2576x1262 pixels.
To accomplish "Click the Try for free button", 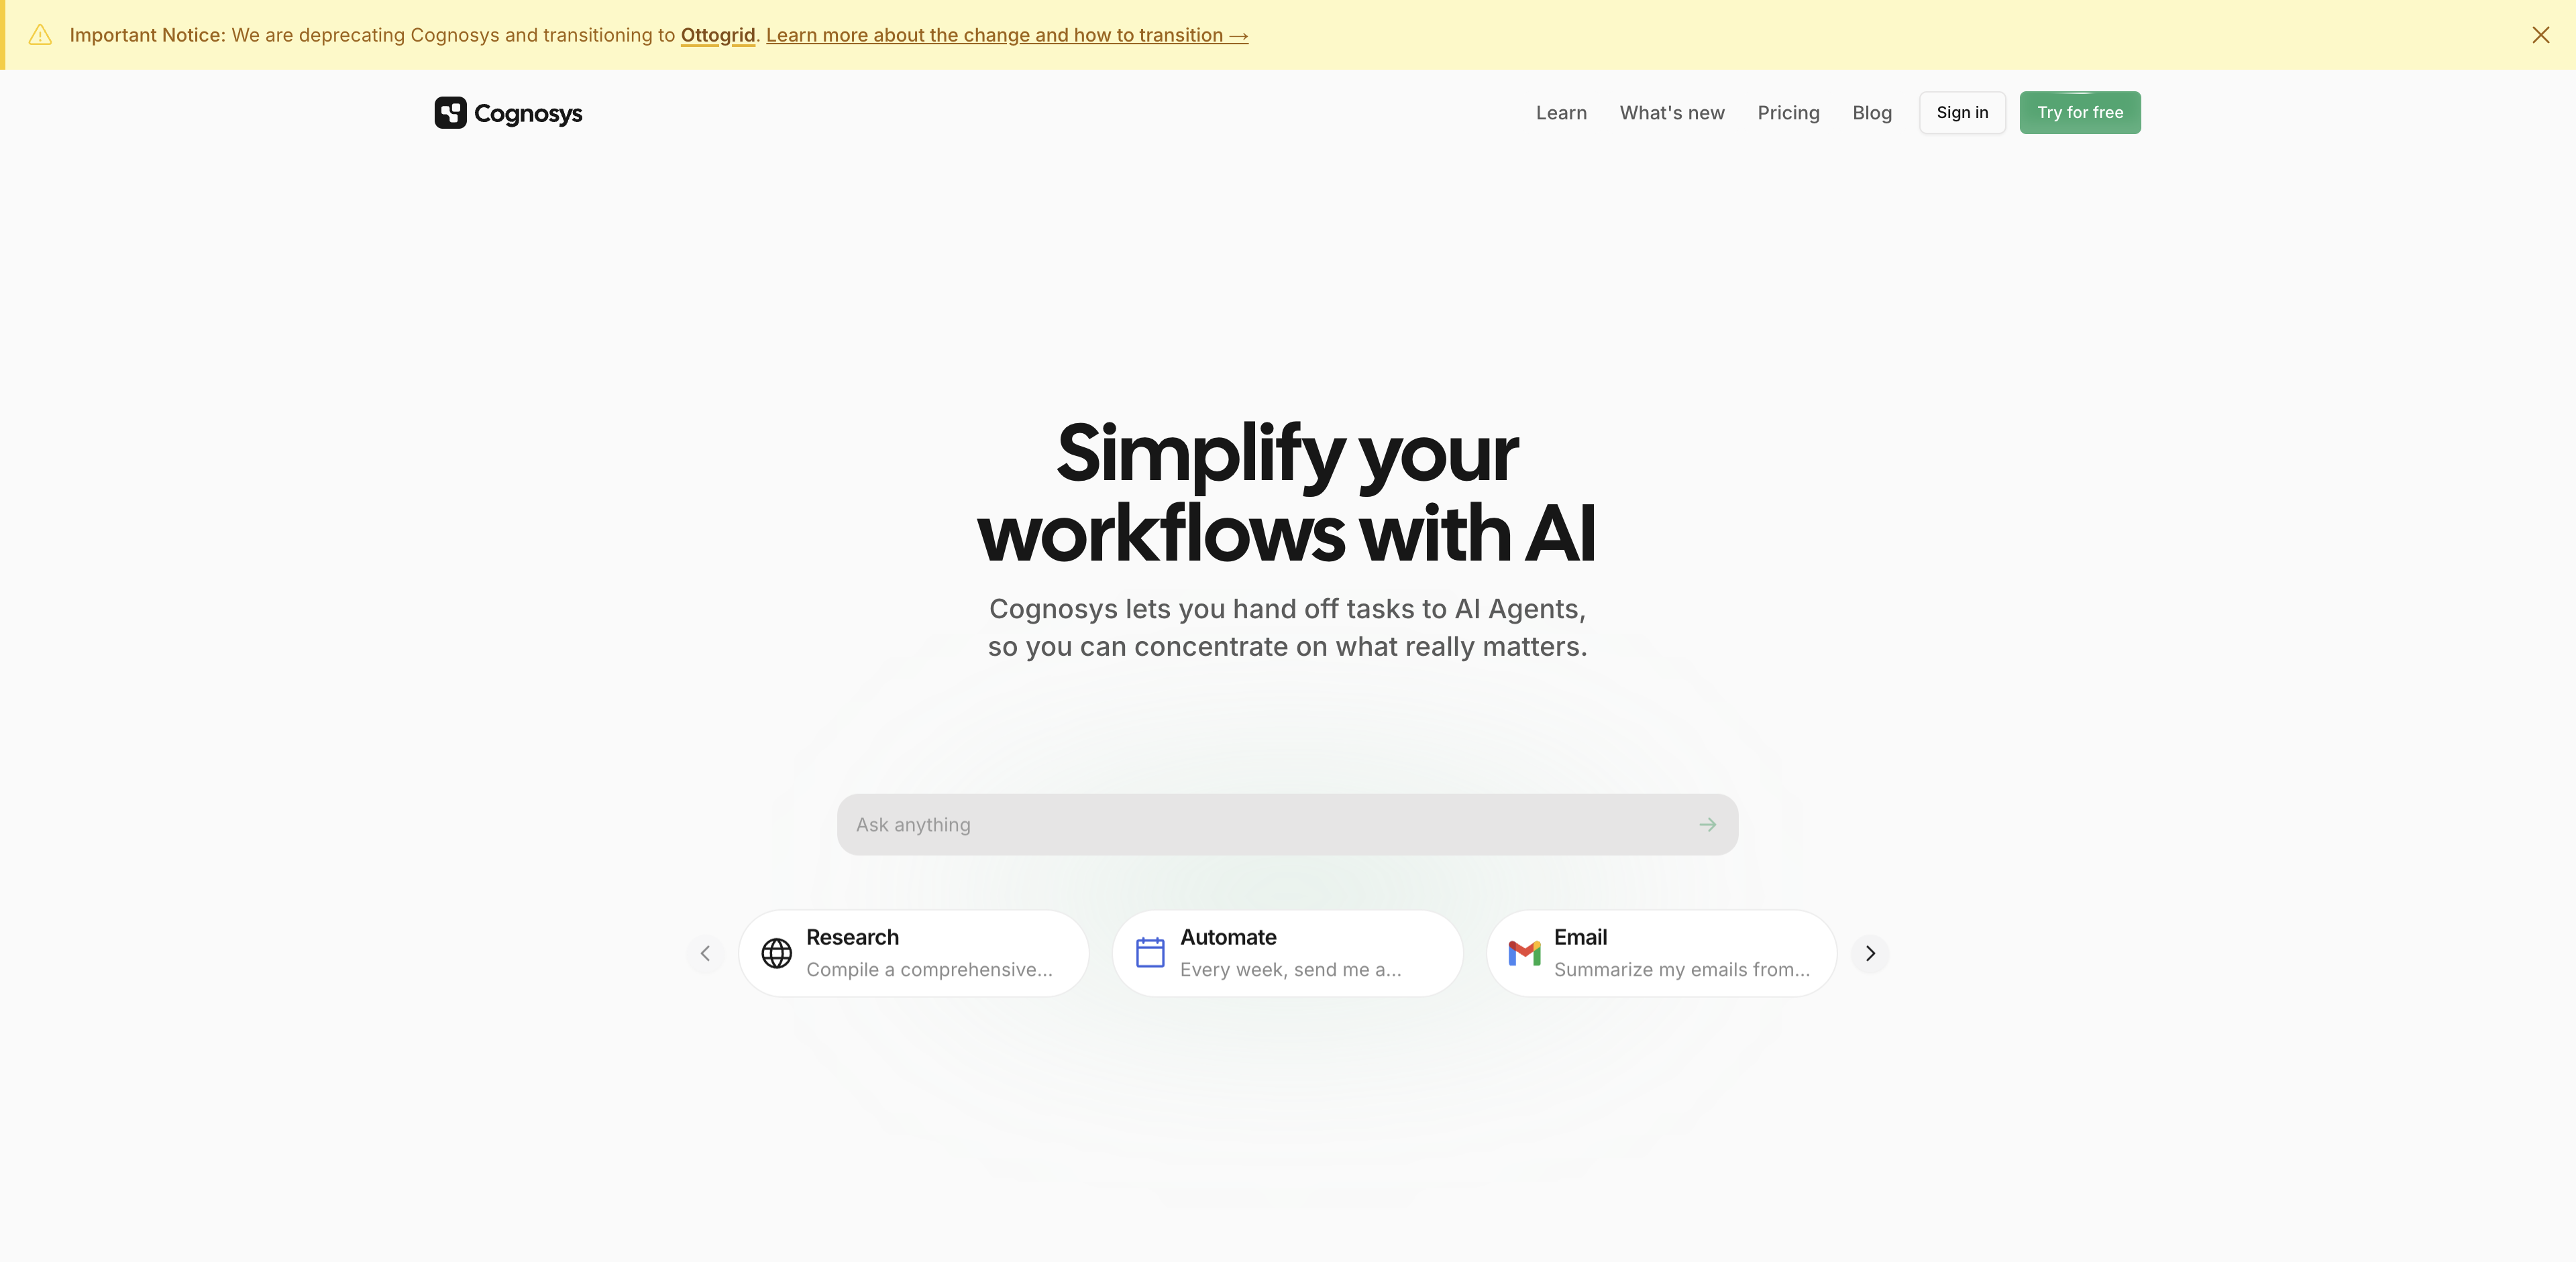I will [x=2080, y=112].
